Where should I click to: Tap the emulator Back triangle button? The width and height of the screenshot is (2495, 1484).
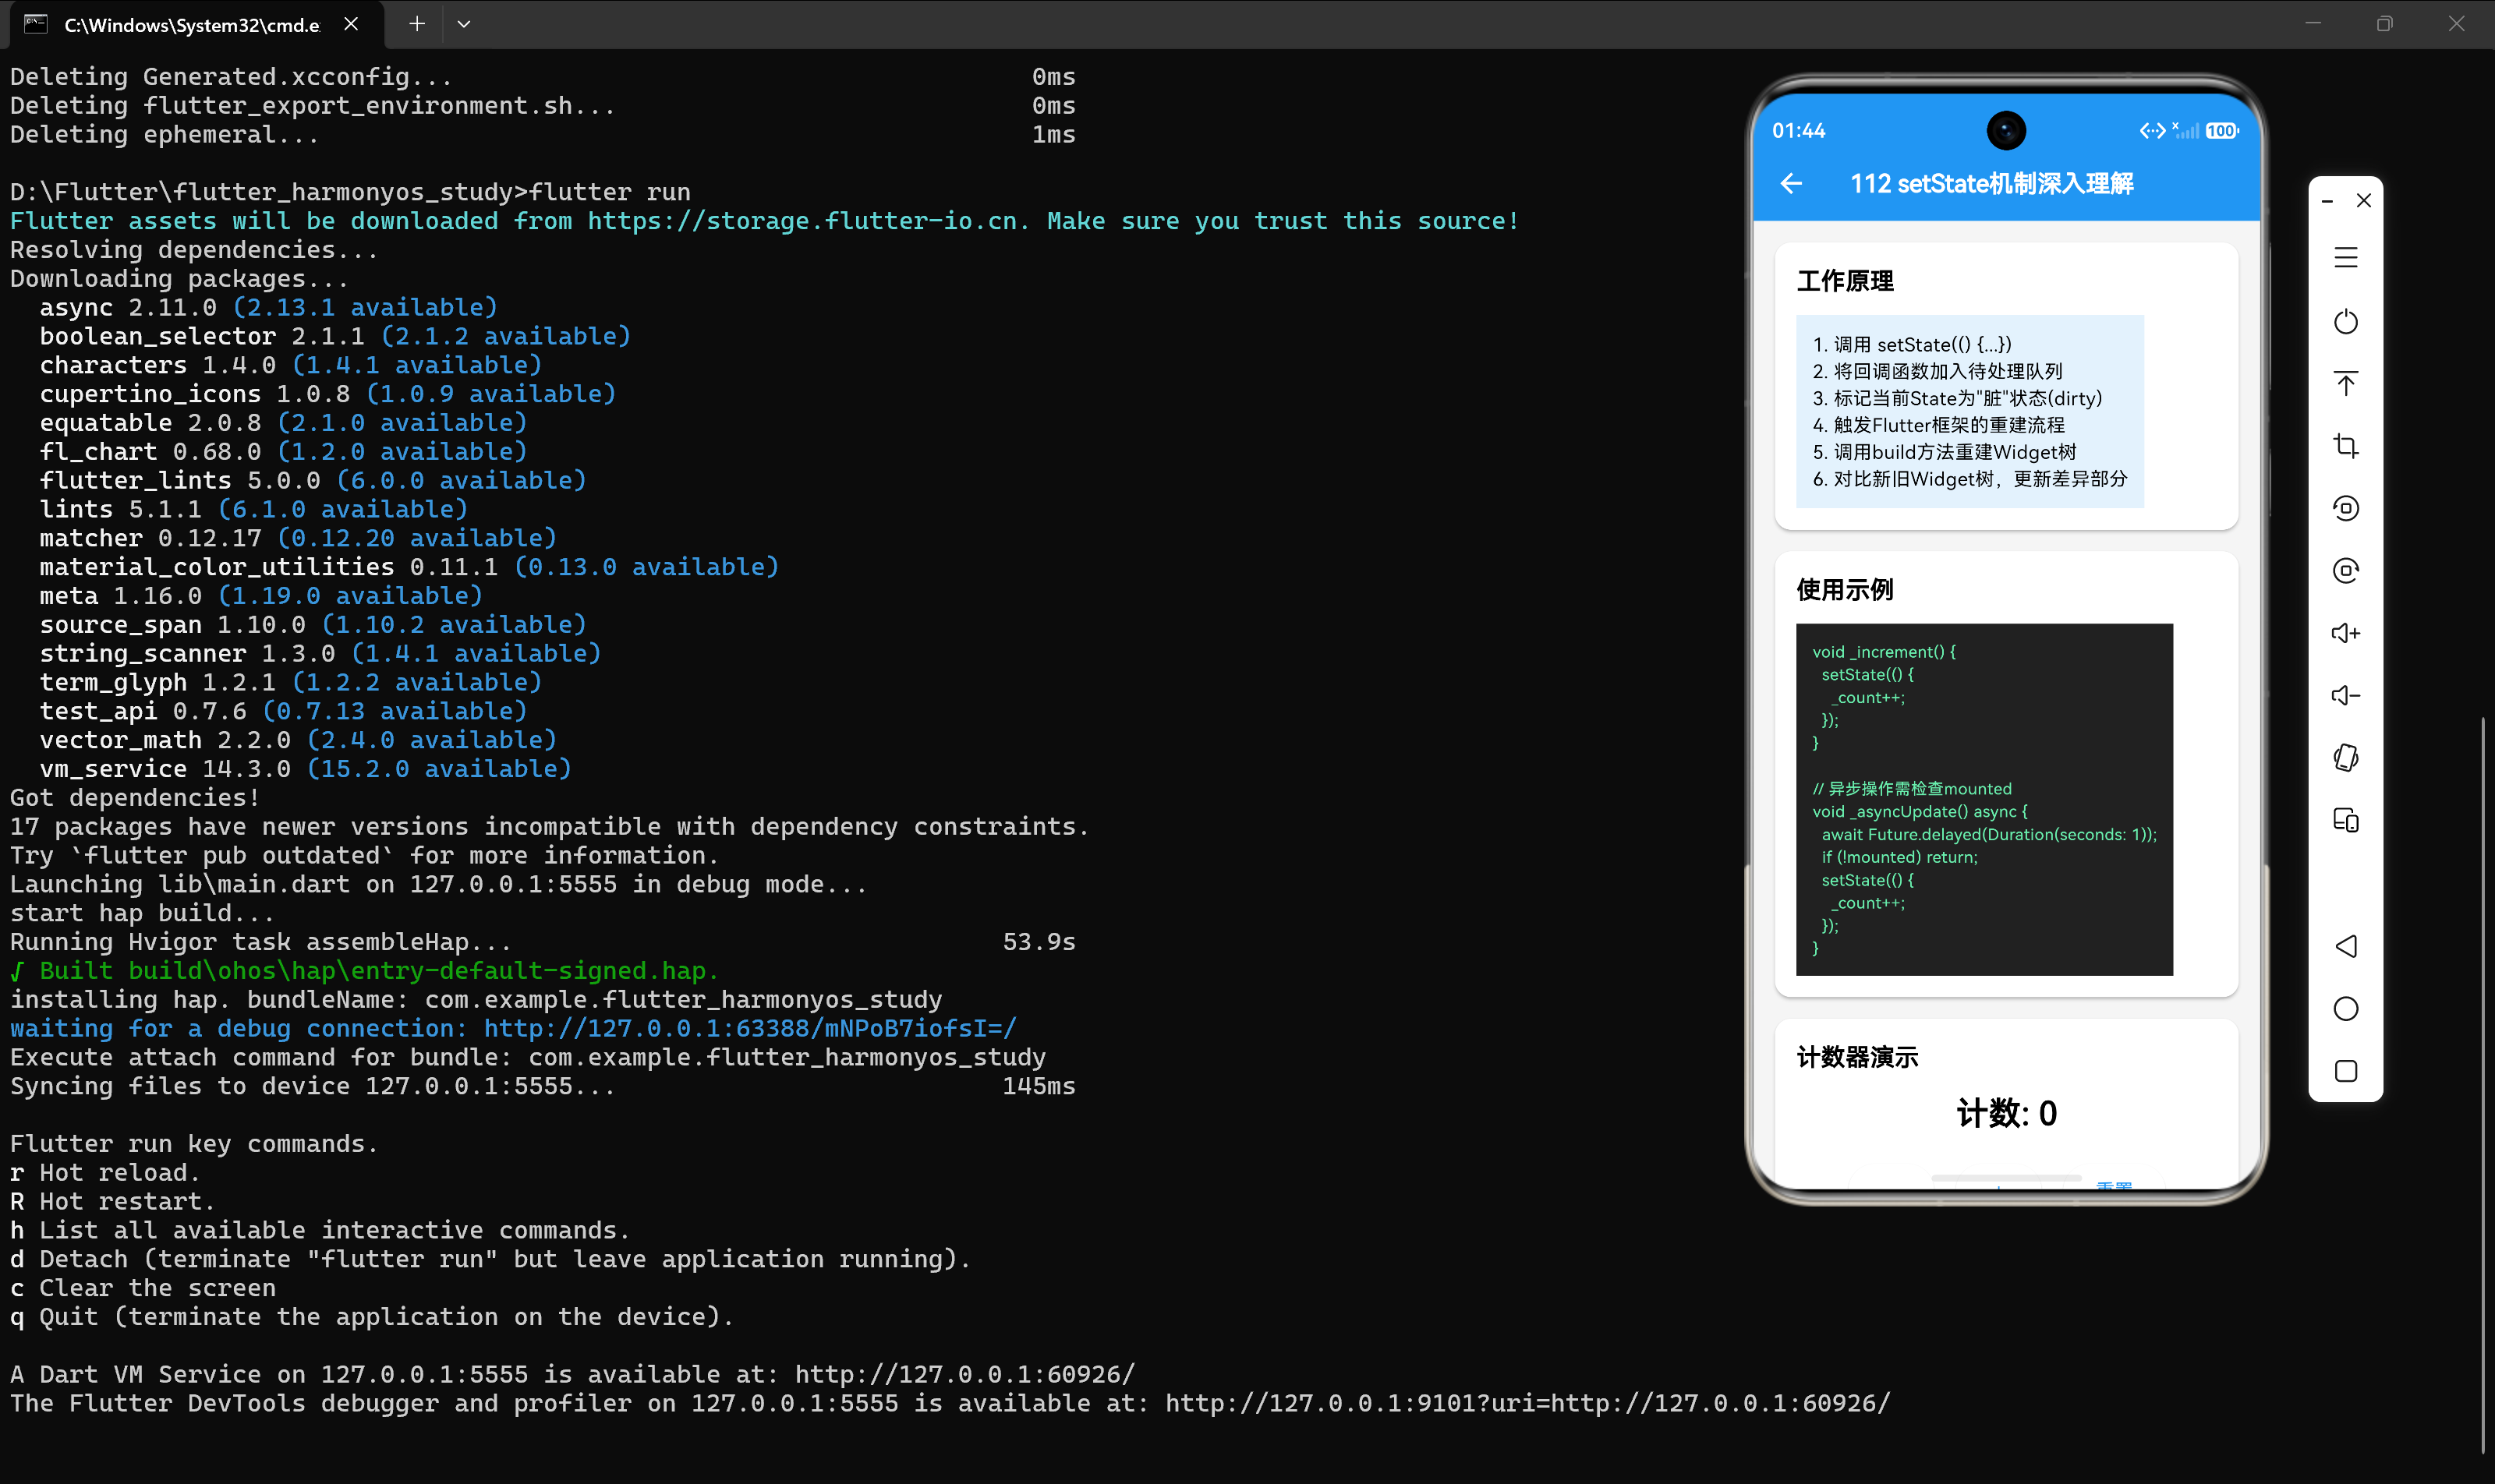pyautogui.click(x=2346, y=946)
